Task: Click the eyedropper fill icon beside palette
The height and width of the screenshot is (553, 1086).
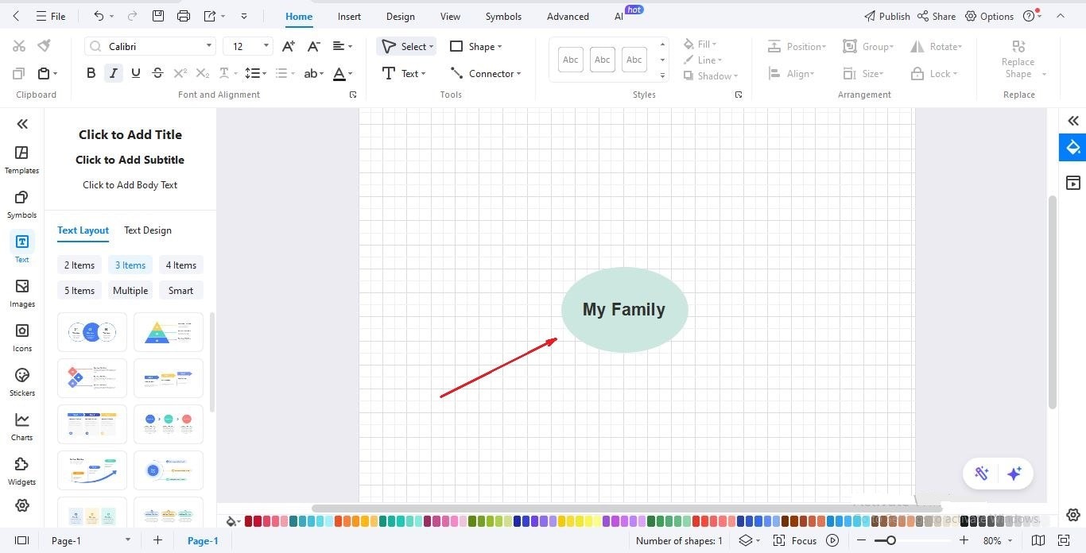Action: click(231, 522)
